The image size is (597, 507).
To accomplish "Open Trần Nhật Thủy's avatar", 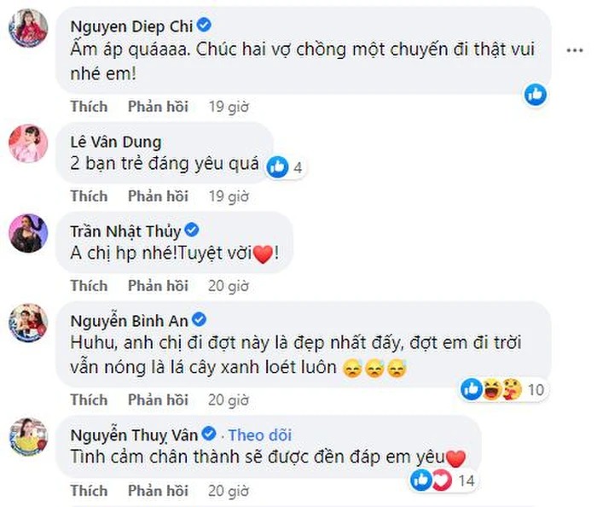I will click(x=26, y=232).
